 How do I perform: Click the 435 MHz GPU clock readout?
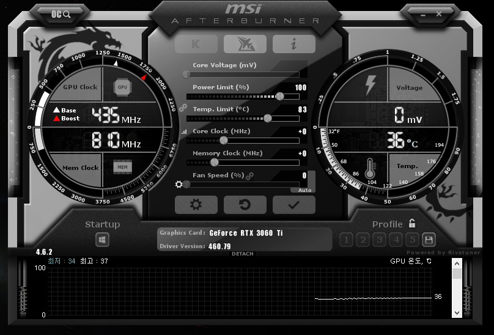pyautogui.click(x=116, y=116)
